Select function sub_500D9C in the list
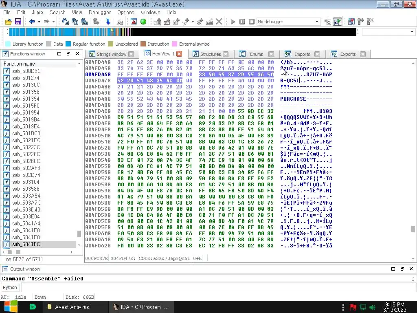The width and height of the screenshot is (417, 313). pyautogui.click(x=26, y=71)
